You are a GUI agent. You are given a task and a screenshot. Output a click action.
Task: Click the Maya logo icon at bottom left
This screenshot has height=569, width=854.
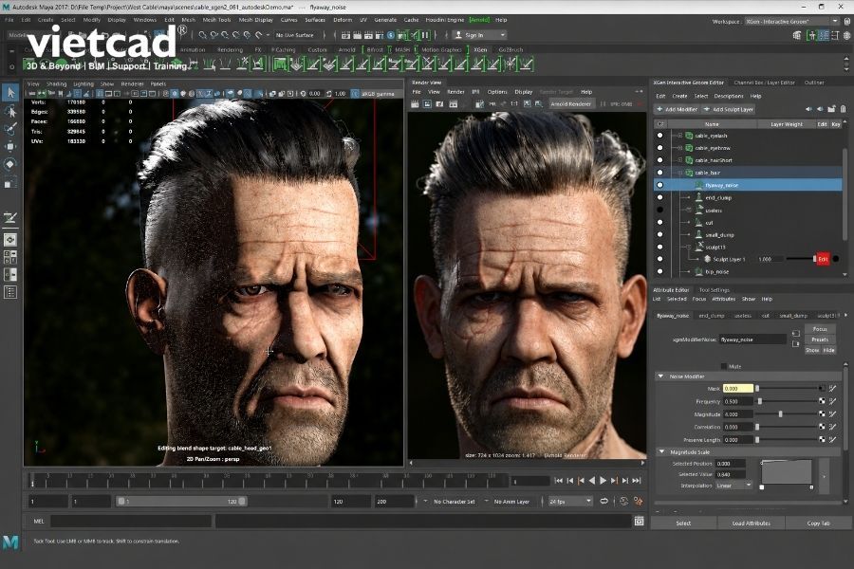click(10, 541)
